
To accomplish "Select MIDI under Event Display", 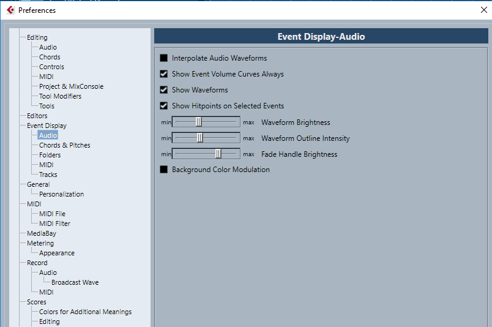I will point(46,165).
